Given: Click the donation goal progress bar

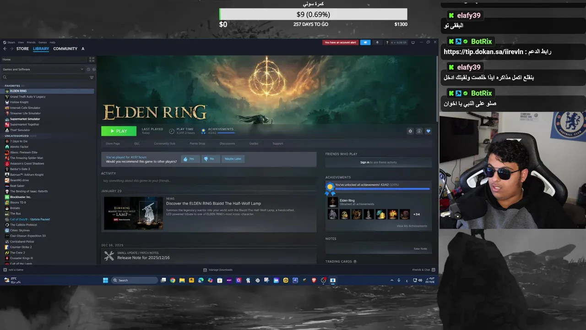Looking at the screenshot, I should coord(313,14).
